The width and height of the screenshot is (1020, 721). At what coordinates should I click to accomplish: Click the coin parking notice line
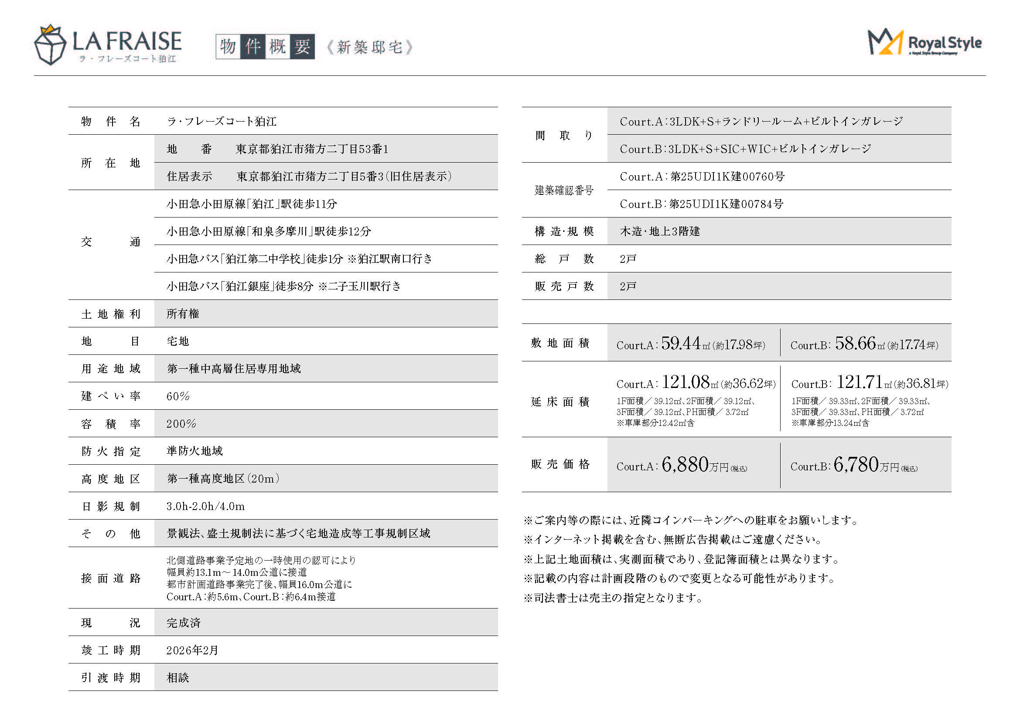(x=691, y=520)
